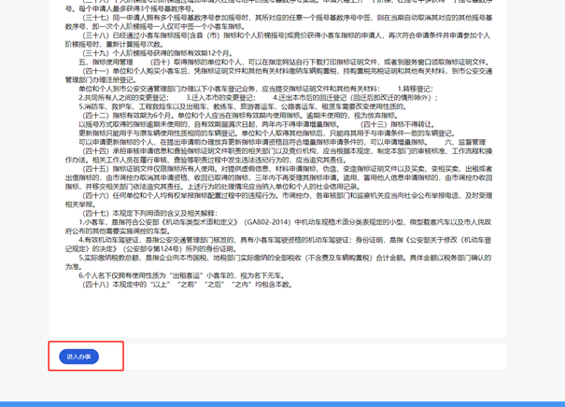Click item 3.迁入本市的变更登记
565x407 pixels.
[220, 98]
